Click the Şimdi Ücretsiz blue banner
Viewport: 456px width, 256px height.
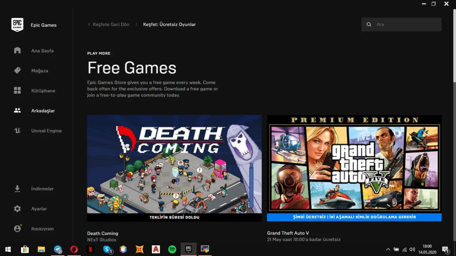(x=354, y=217)
